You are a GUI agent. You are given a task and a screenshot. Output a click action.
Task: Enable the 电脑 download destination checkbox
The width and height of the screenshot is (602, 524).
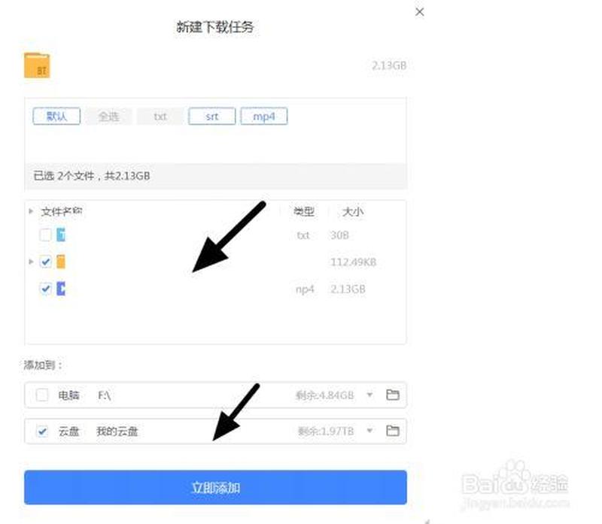tap(42, 395)
